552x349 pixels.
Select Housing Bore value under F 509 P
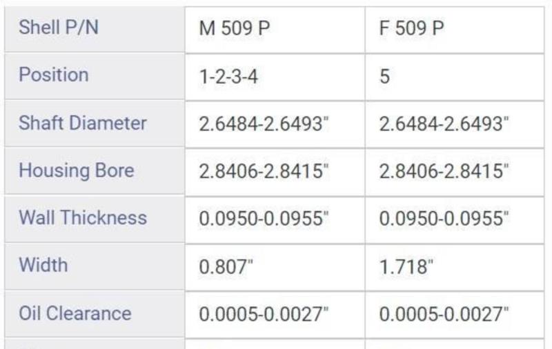444,171
